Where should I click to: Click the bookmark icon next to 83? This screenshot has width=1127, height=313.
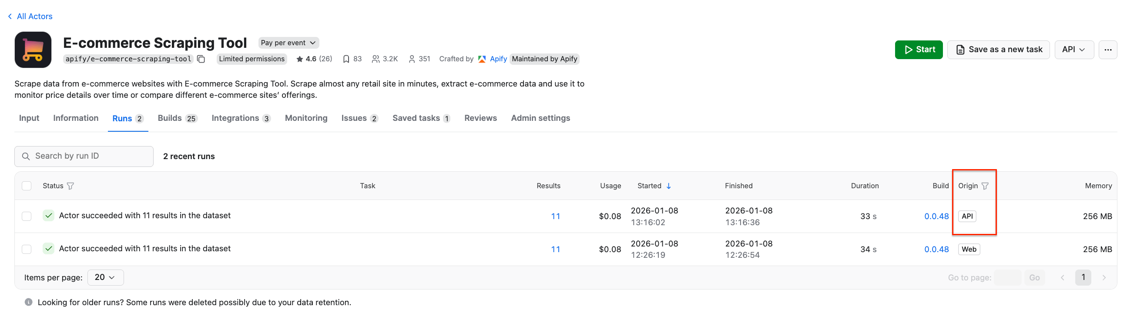[x=345, y=59]
